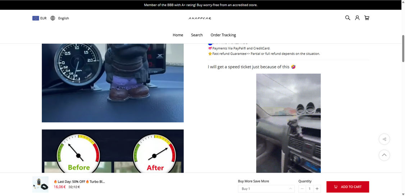Click the ADD TO CART button
The height and width of the screenshot is (196, 405).
348,187
